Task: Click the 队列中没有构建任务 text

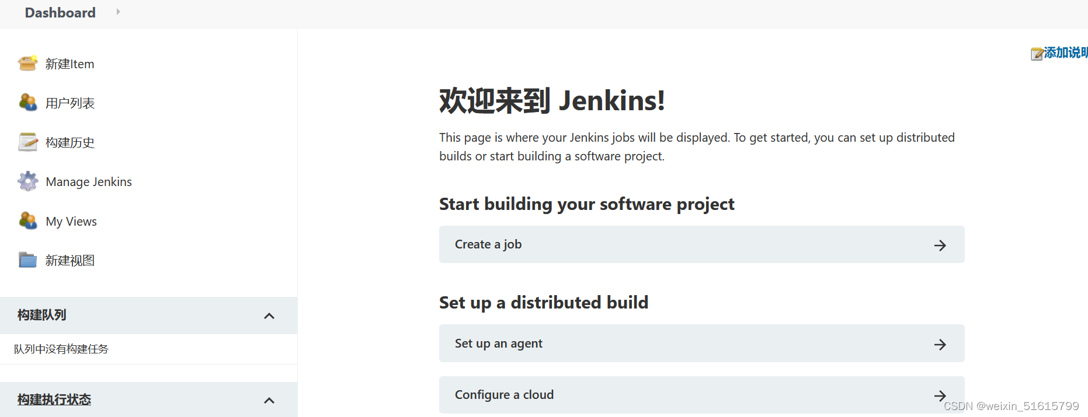Action: click(x=61, y=349)
